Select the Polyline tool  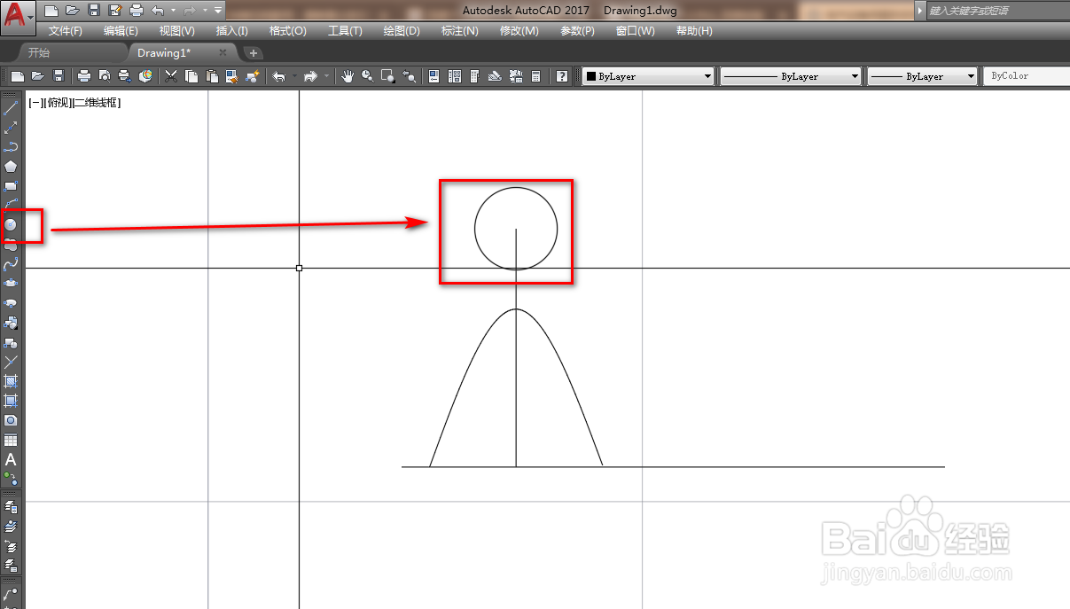pyautogui.click(x=11, y=147)
